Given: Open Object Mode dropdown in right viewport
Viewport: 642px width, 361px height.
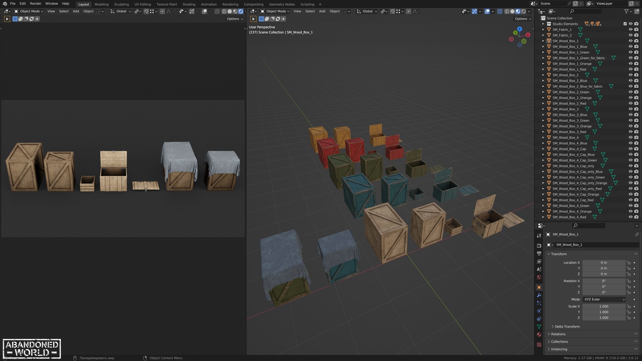Looking at the screenshot, I should coord(275,11).
